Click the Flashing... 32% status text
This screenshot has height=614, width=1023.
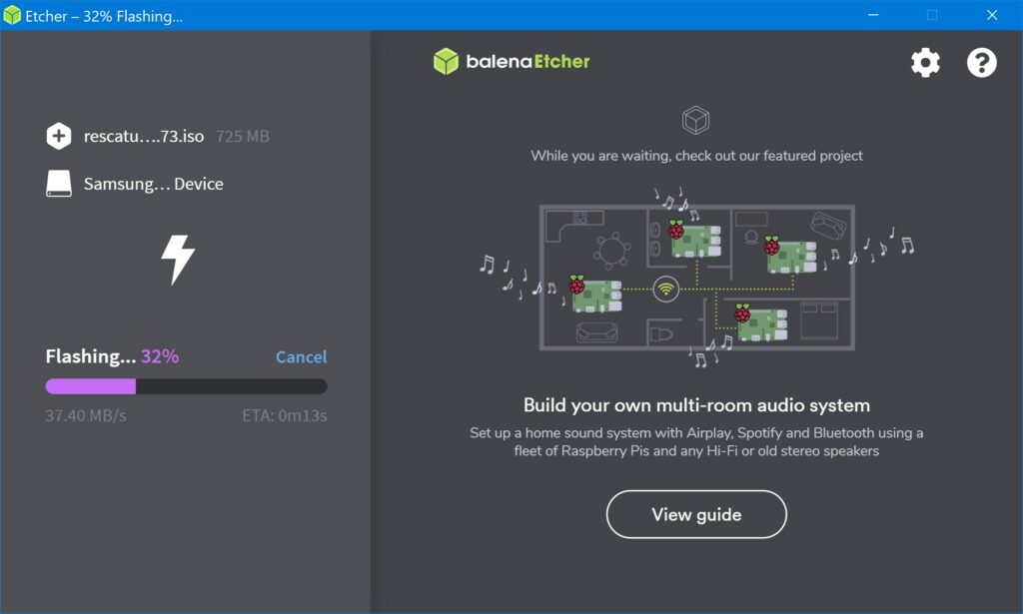[112, 356]
